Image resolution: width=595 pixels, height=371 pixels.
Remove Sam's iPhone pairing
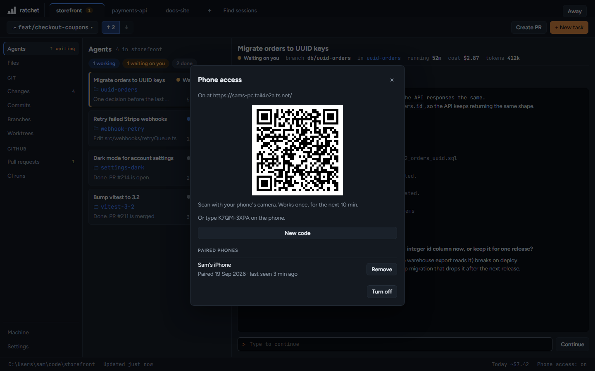coord(381,269)
